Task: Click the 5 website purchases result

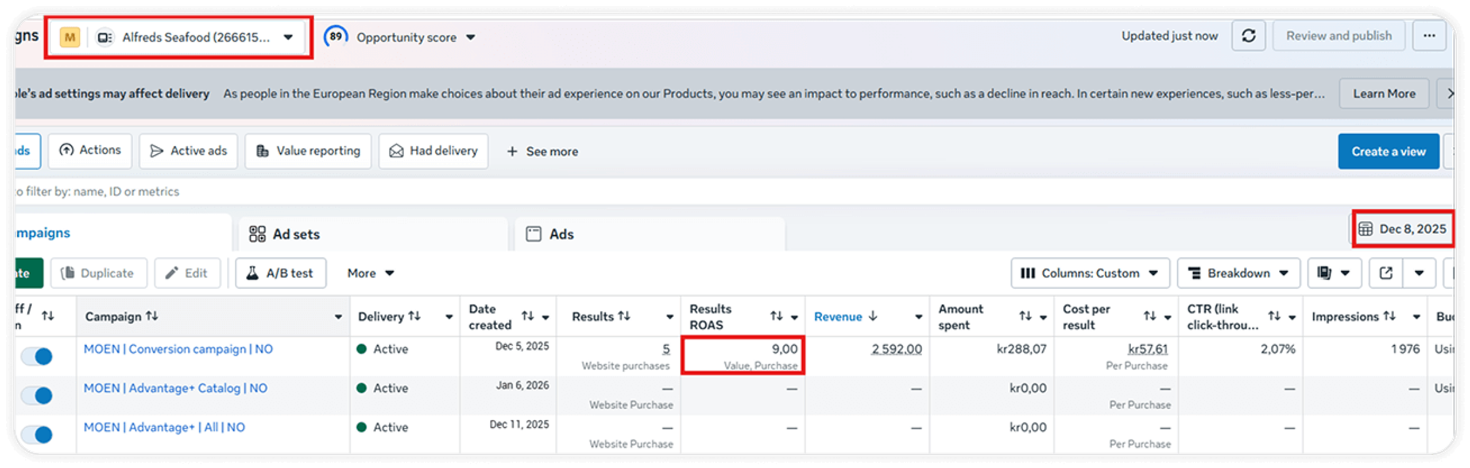Action: (x=666, y=349)
